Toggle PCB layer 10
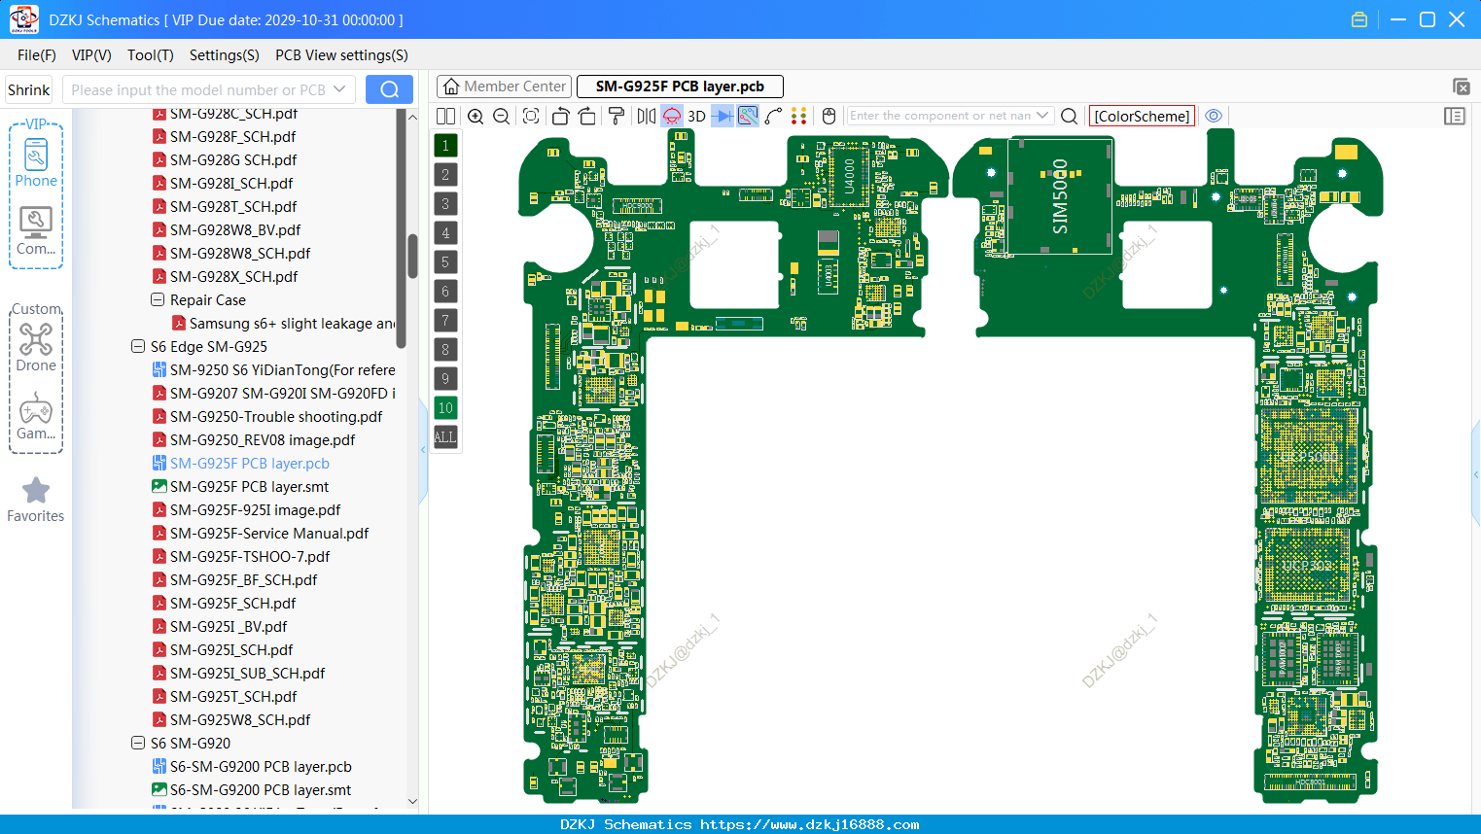The image size is (1481, 834). point(445,408)
